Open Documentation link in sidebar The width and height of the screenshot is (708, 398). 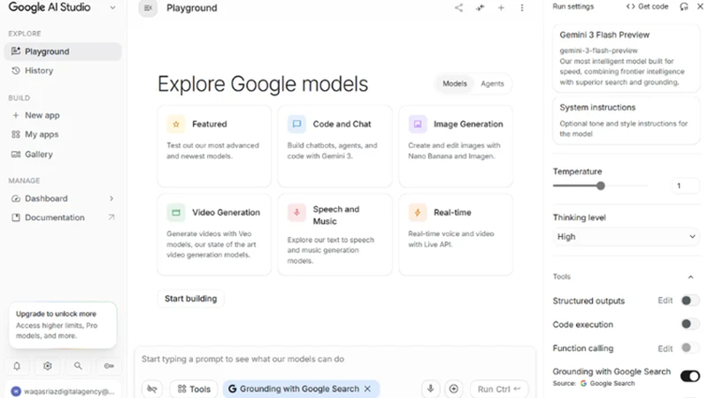63,218
